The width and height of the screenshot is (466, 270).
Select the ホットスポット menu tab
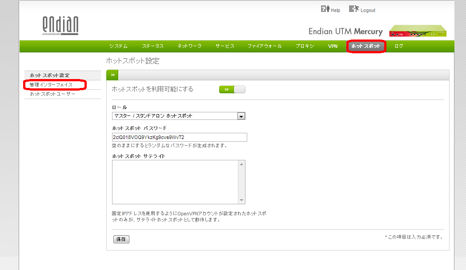366,46
